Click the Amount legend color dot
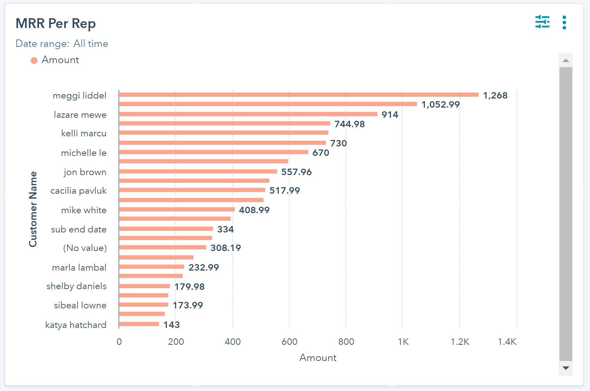 [x=34, y=60]
